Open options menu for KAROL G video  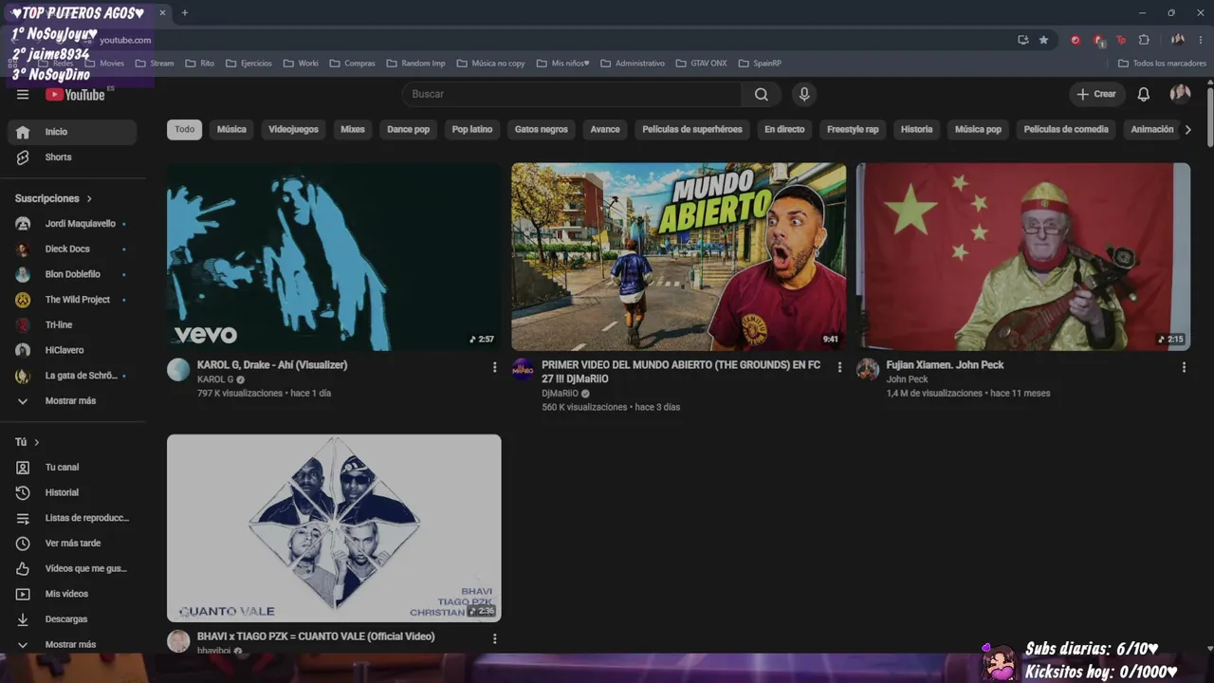(494, 367)
